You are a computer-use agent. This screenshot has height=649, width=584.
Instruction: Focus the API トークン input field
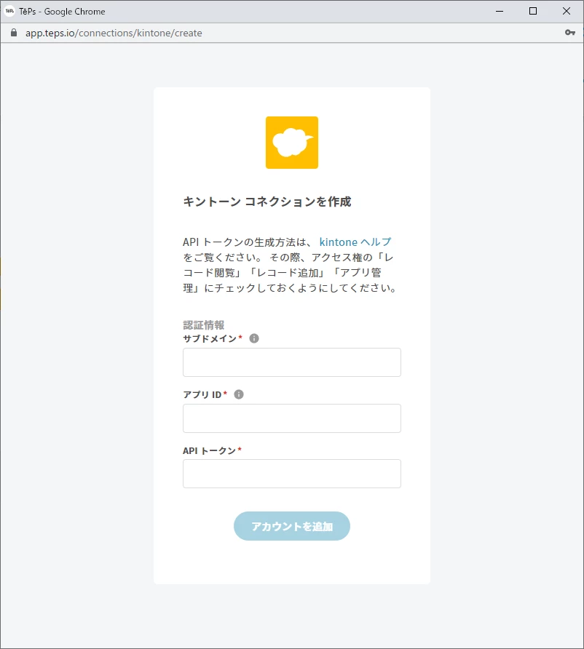click(292, 474)
